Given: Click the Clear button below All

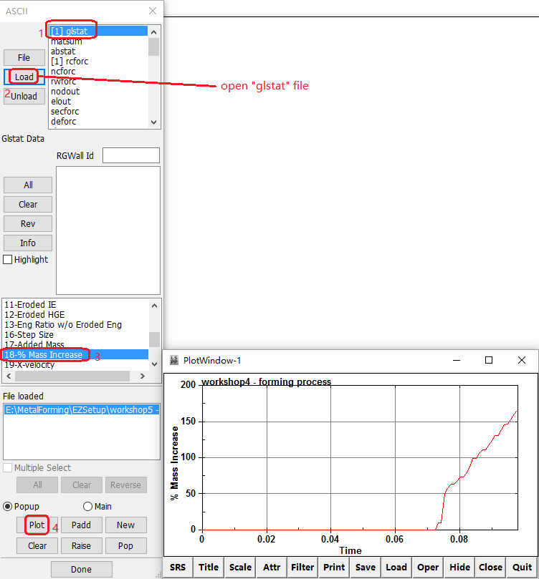Looking at the screenshot, I should (x=28, y=204).
